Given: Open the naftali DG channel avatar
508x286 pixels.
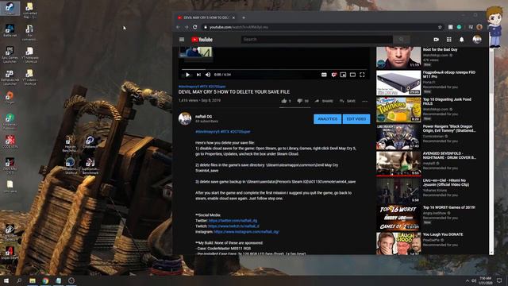Looking at the screenshot, I should coord(185,118).
